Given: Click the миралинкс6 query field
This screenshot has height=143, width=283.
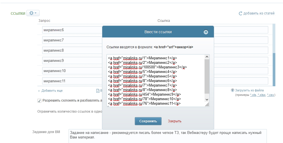Looking at the screenshot, I should (72, 30).
